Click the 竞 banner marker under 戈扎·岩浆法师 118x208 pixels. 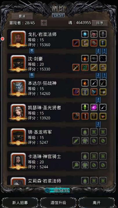click(x=32, y=51)
